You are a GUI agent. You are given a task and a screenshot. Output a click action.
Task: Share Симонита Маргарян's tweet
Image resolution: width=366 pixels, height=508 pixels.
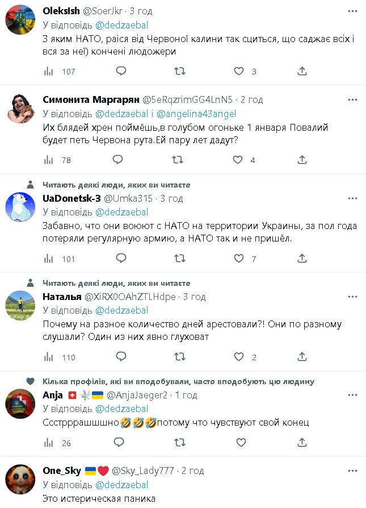(x=302, y=160)
